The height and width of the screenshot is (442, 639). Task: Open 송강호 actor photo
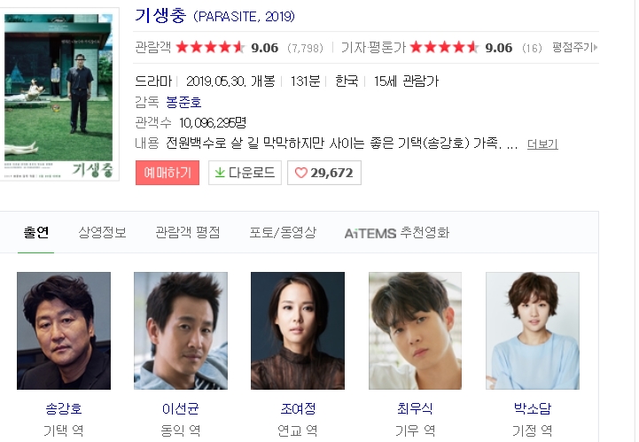click(x=64, y=330)
